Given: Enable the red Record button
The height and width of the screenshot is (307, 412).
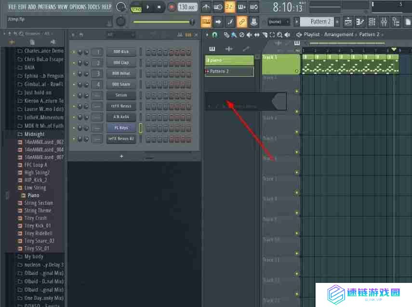Looking at the screenshot, I should [x=172, y=7].
